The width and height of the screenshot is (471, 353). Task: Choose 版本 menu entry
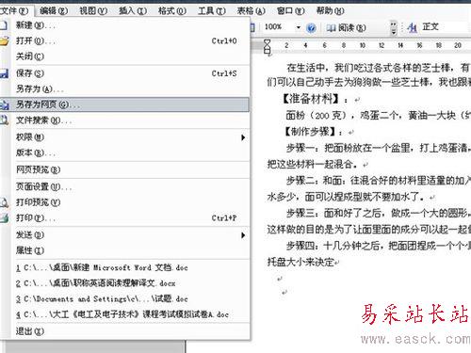click(x=125, y=152)
